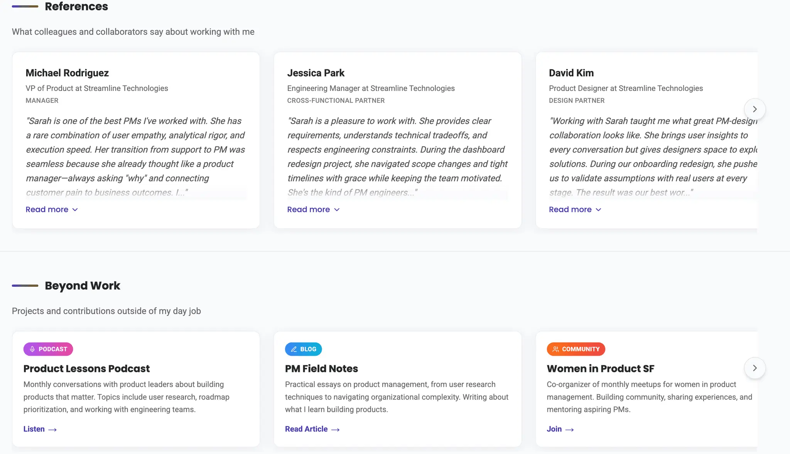Click the Women in Product SF heading
Image resolution: width=790 pixels, height=454 pixels.
point(600,368)
